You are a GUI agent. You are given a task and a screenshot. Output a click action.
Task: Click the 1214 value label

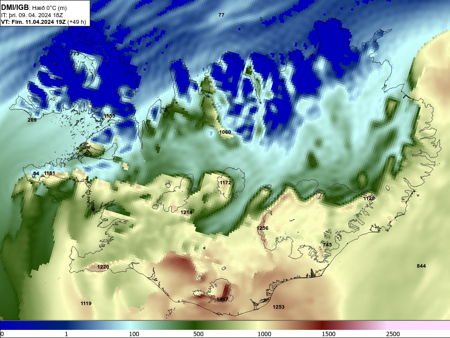[186, 212]
